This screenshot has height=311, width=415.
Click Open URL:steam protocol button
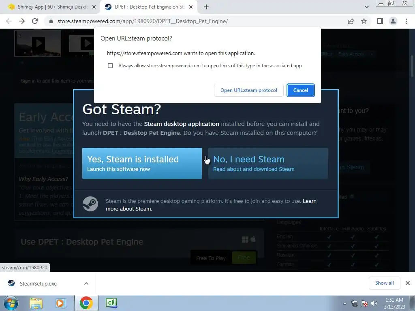tap(248, 90)
